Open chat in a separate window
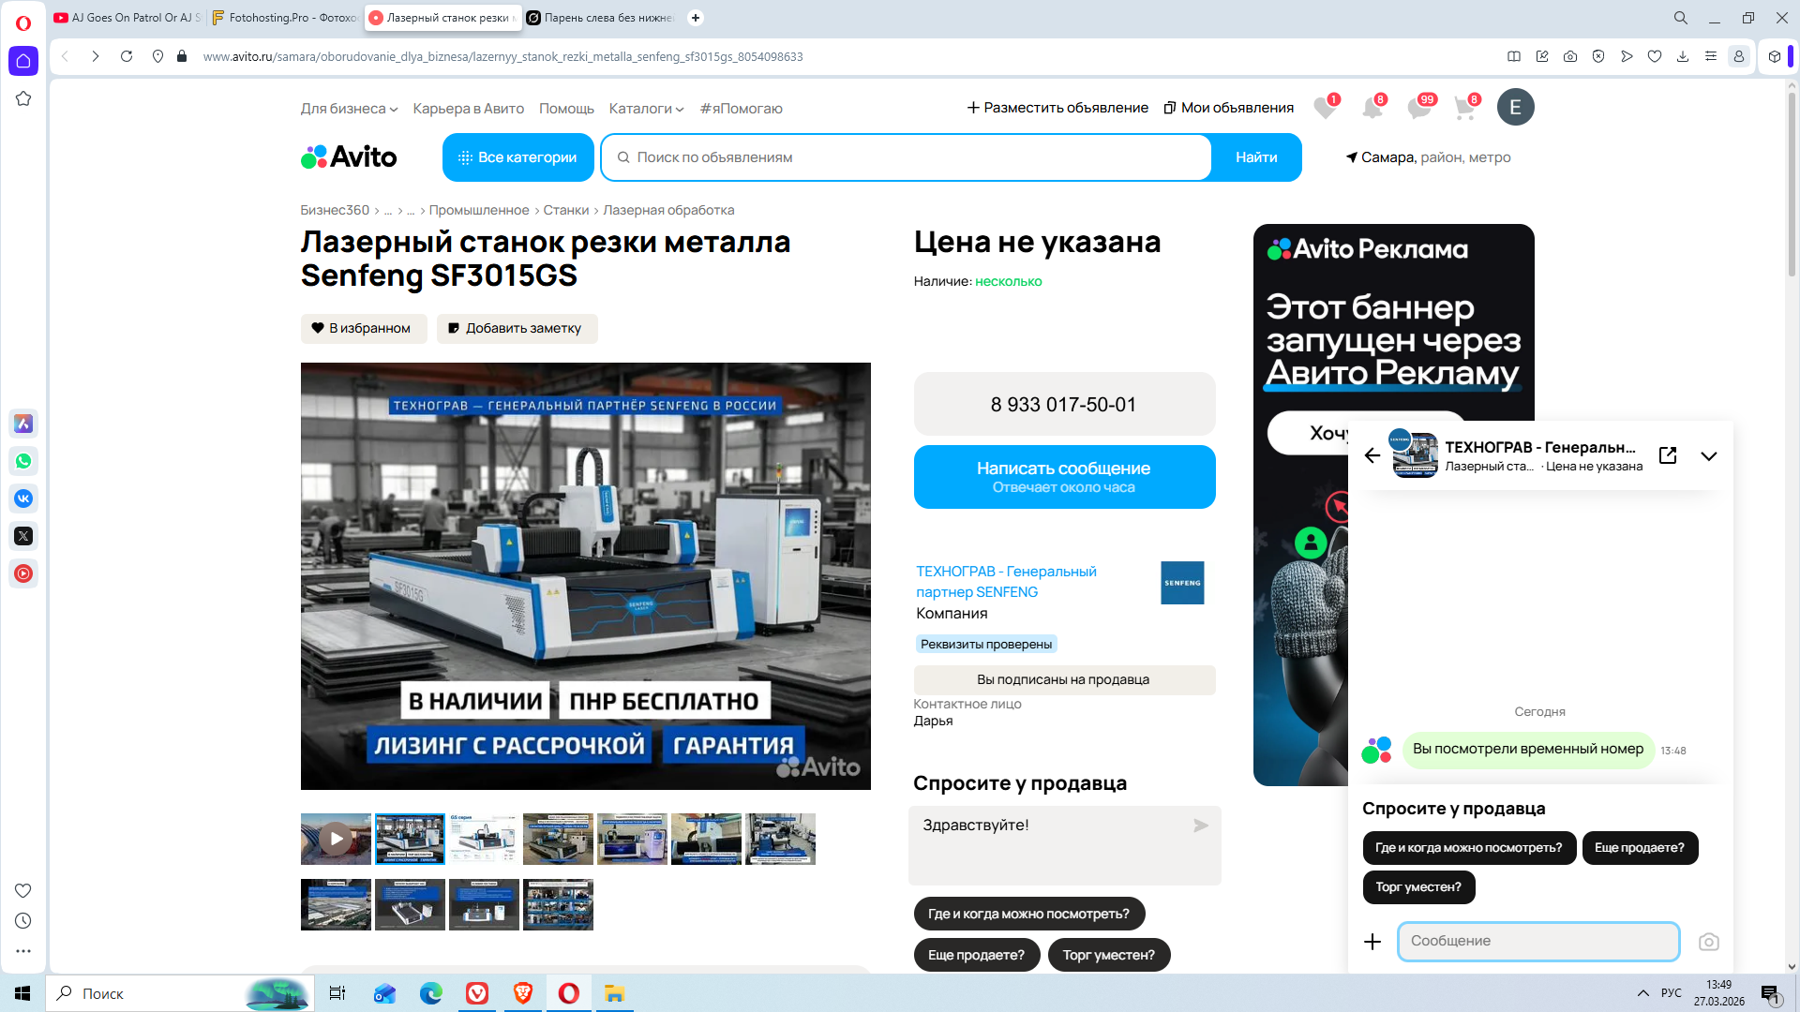Image resolution: width=1800 pixels, height=1012 pixels. pyautogui.click(x=1668, y=455)
